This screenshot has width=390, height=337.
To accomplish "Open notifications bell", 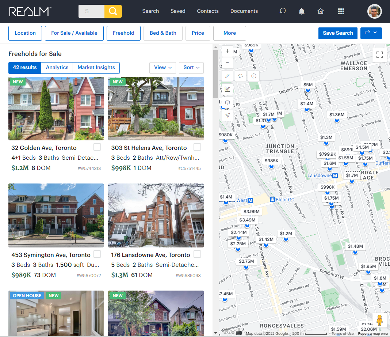I will pyautogui.click(x=302, y=11).
